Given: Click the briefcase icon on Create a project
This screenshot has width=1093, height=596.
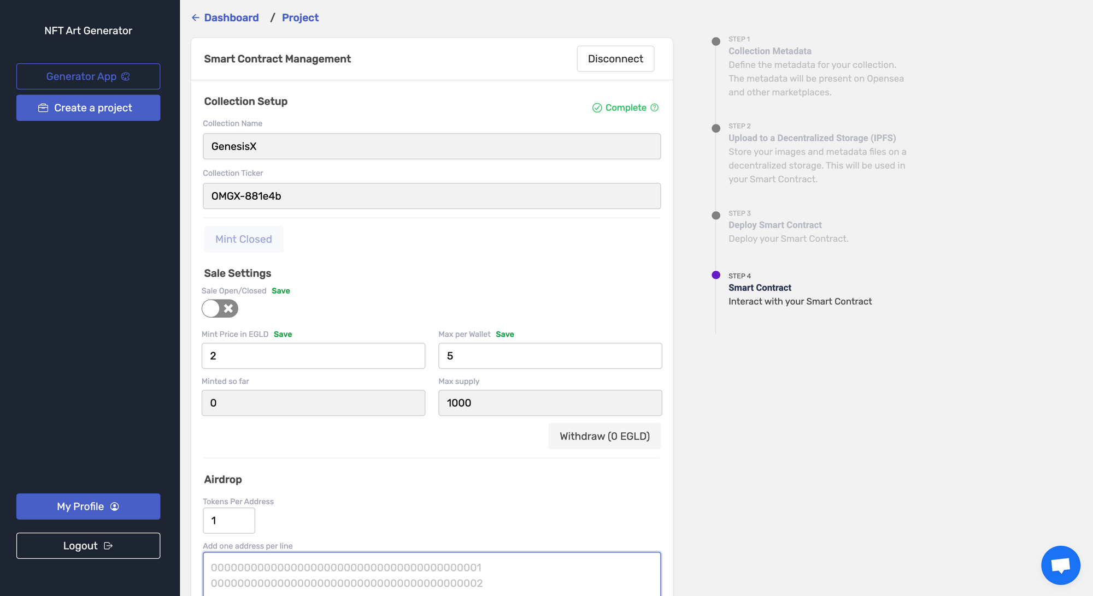Looking at the screenshot, I should (x=43, y=108).
